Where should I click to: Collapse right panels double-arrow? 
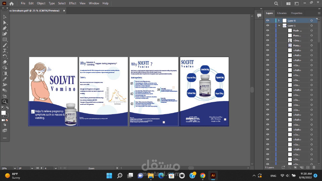point(319,9)
